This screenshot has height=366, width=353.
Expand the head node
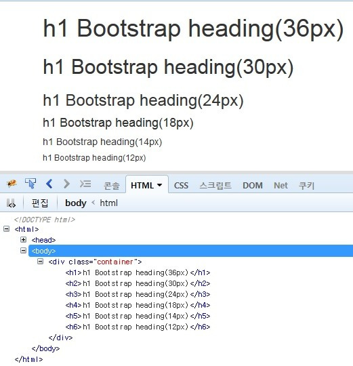[x=23, y=239]
